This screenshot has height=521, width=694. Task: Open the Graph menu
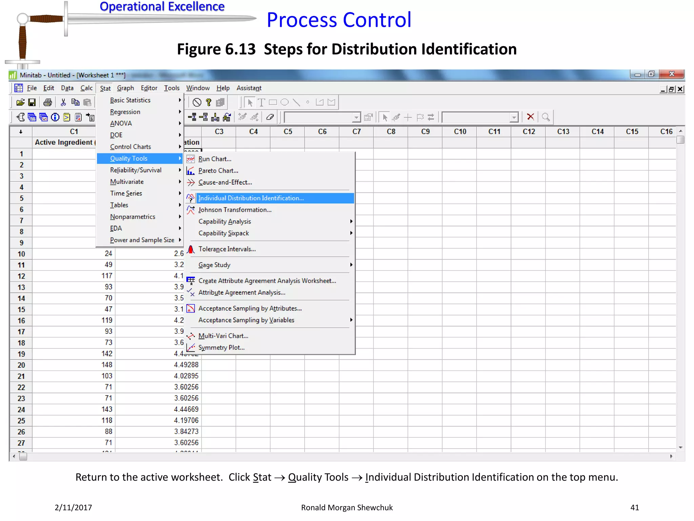(x=125, y=88)
